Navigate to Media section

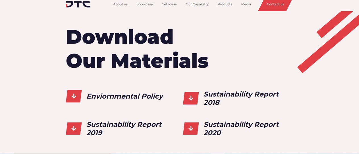246,4
